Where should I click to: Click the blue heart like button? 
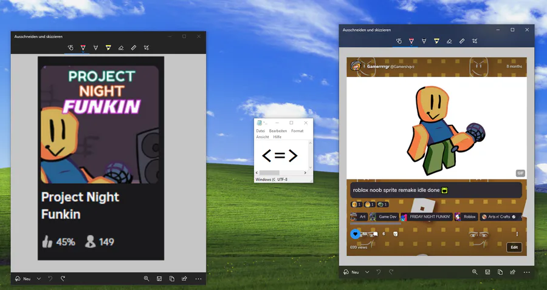(355, 234)
